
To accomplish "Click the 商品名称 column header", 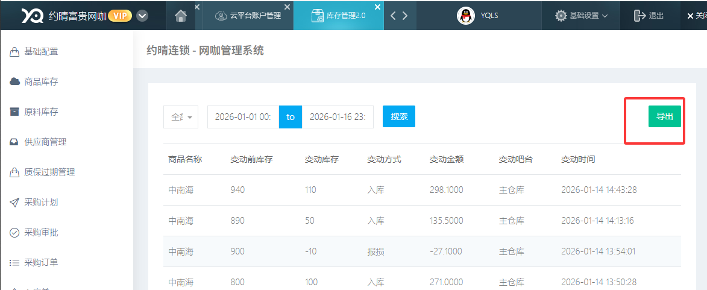I will (x=185, y=159).
